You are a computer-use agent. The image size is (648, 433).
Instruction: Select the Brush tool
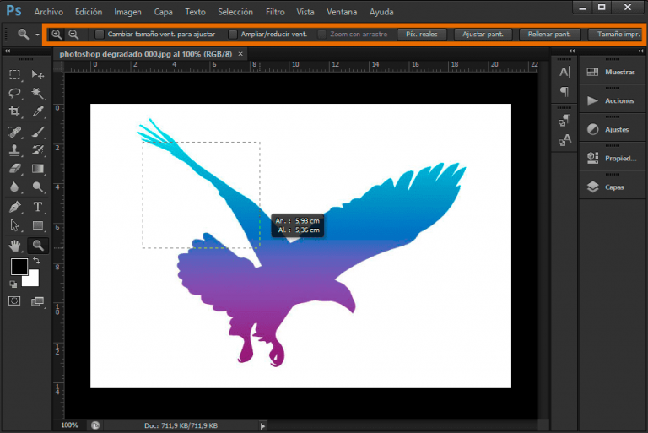click(38, 132)
